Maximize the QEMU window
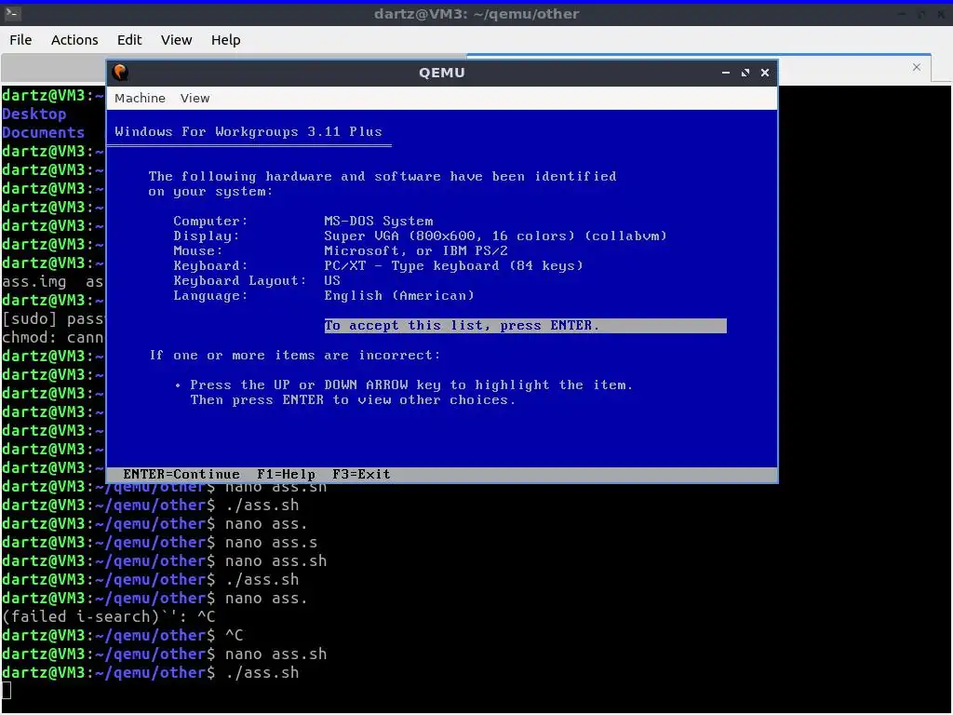This screenshot has width=953, height=715. pos(745,73)
